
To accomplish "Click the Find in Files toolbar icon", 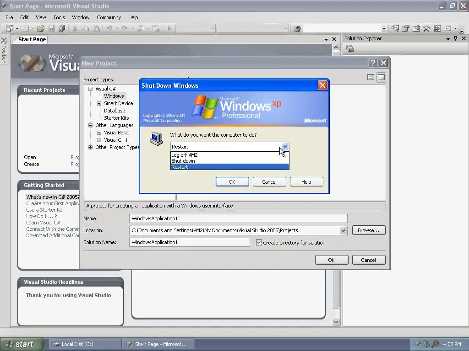I will tap(297, 28).
